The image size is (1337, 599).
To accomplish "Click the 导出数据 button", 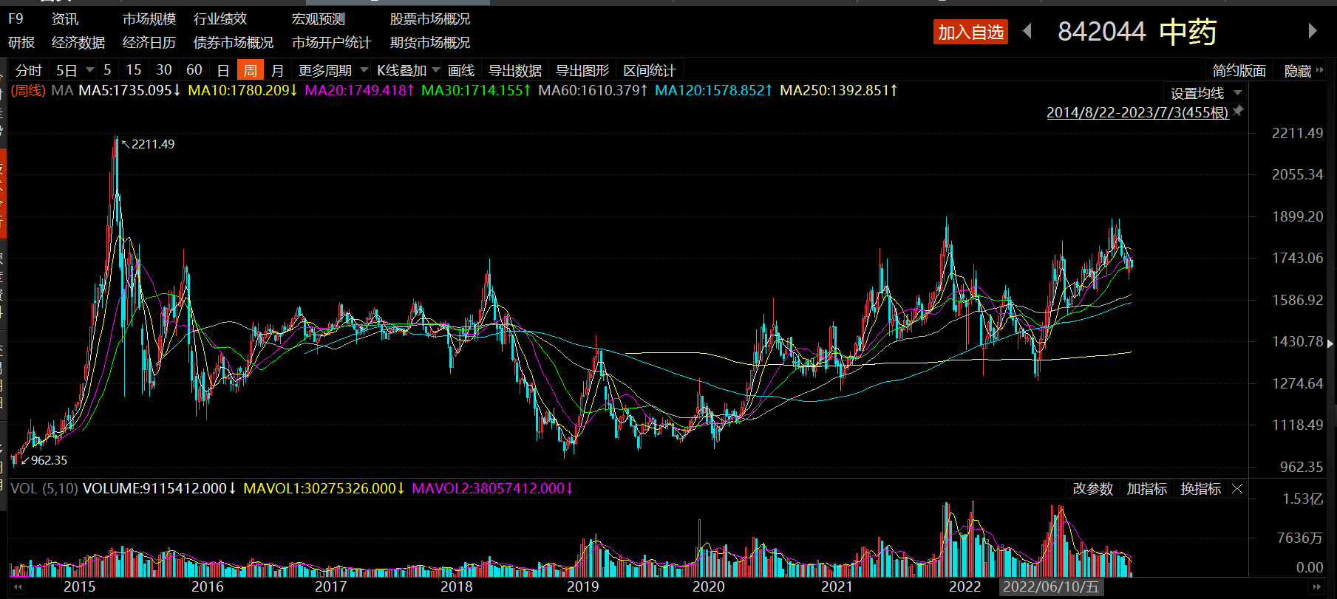I will click(x=515, y=71).
